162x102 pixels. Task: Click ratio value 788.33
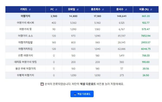click(x=146, y=56)
